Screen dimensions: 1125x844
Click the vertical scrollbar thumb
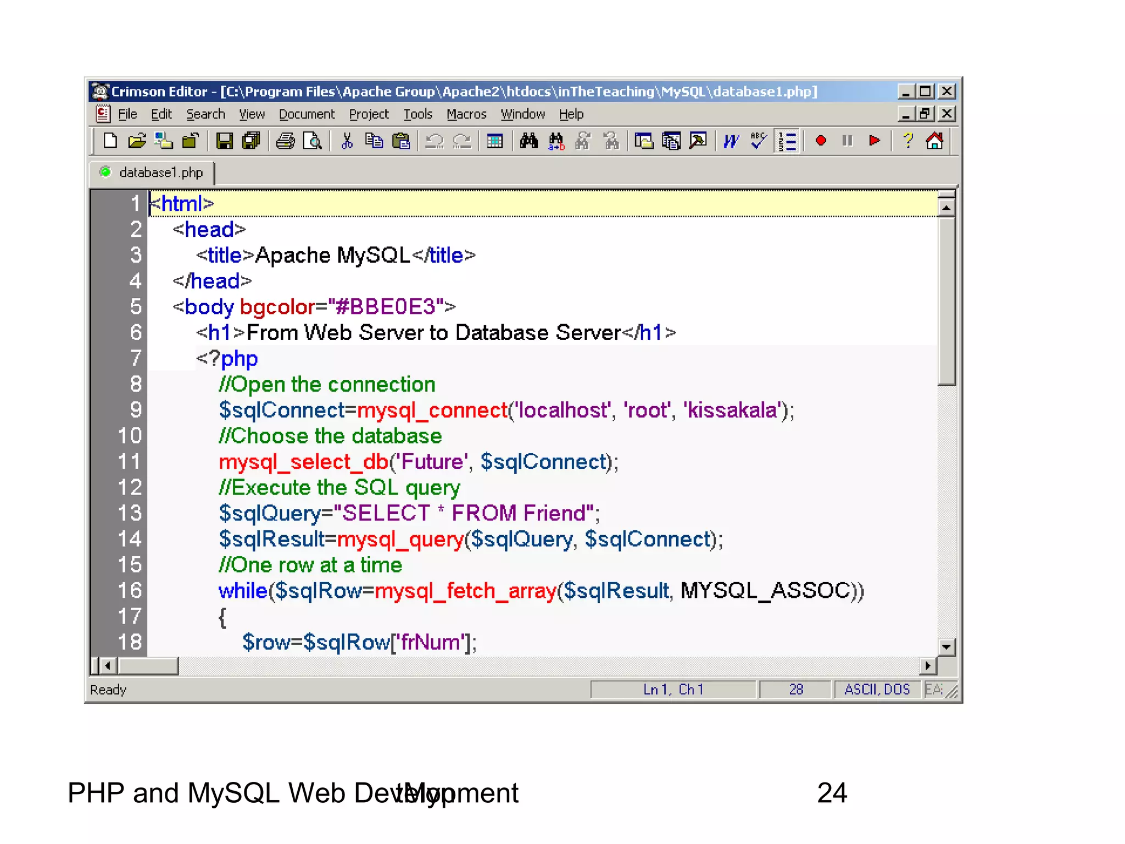(x=946, y=301)
